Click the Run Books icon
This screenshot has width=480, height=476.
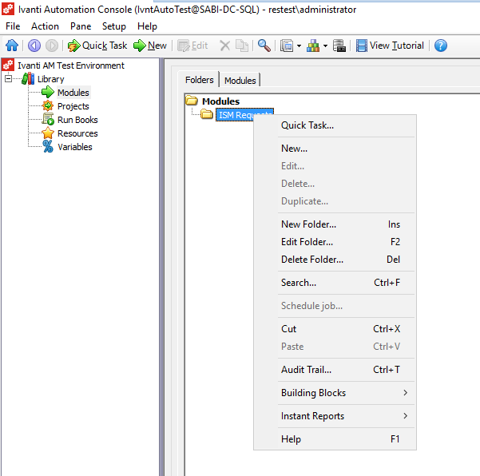point(48,119)
